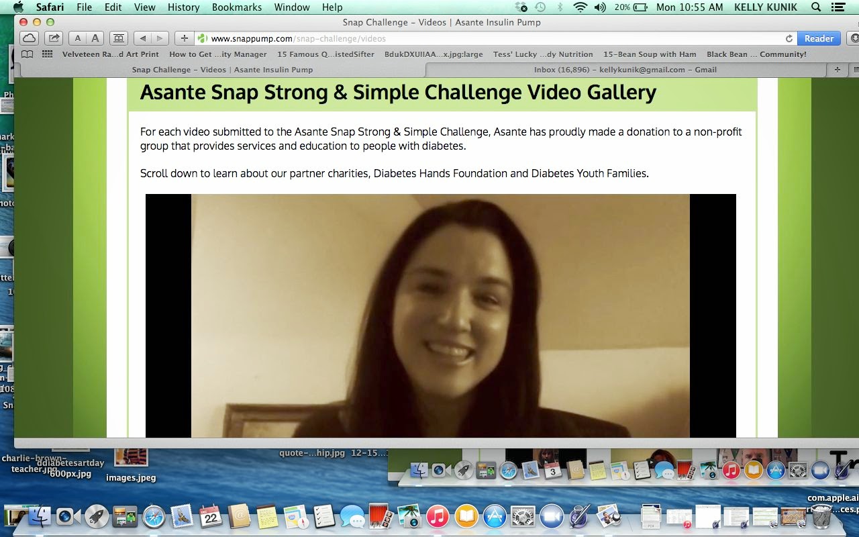This screenshot has width=859, height=537.
Task: Click the Mon 10:55 AM clock
Action: 690,7
